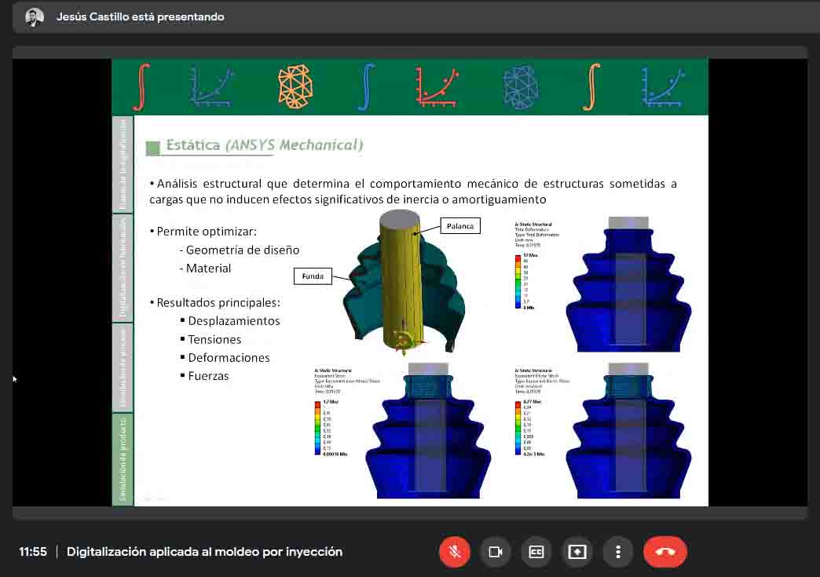Click the 'Tensiones' bullet item
820x577 pixels.
click(214, 339)
